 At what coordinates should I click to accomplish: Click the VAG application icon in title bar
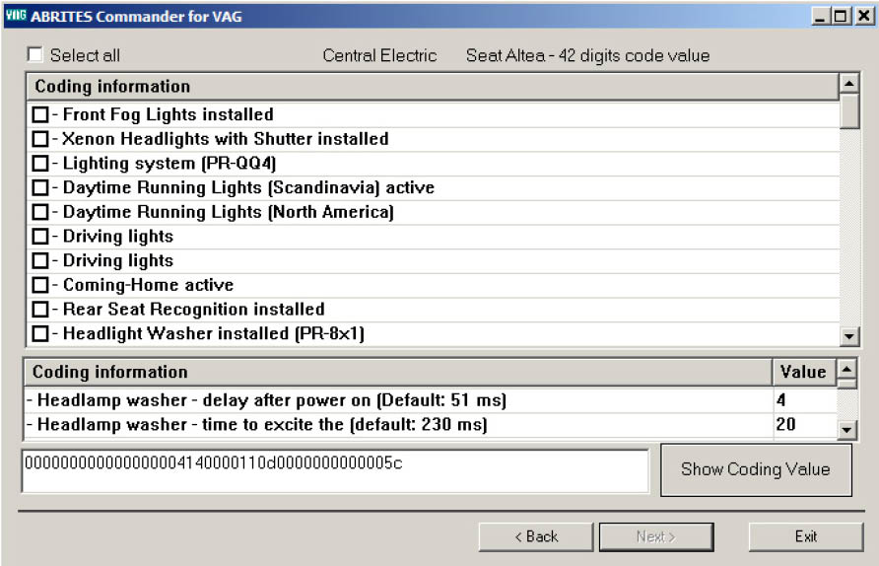point(15,15)
